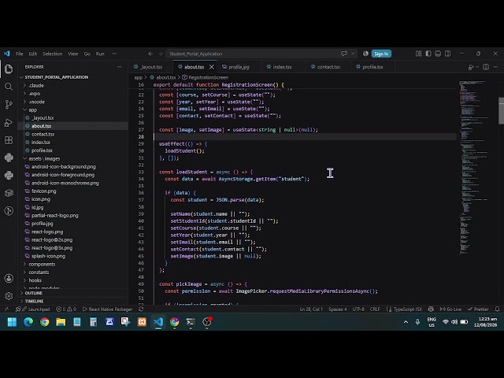The height and width of the screenshot is (378, 504).
Task: Switch to the profile.jpg tab
Action: [239, 67]
